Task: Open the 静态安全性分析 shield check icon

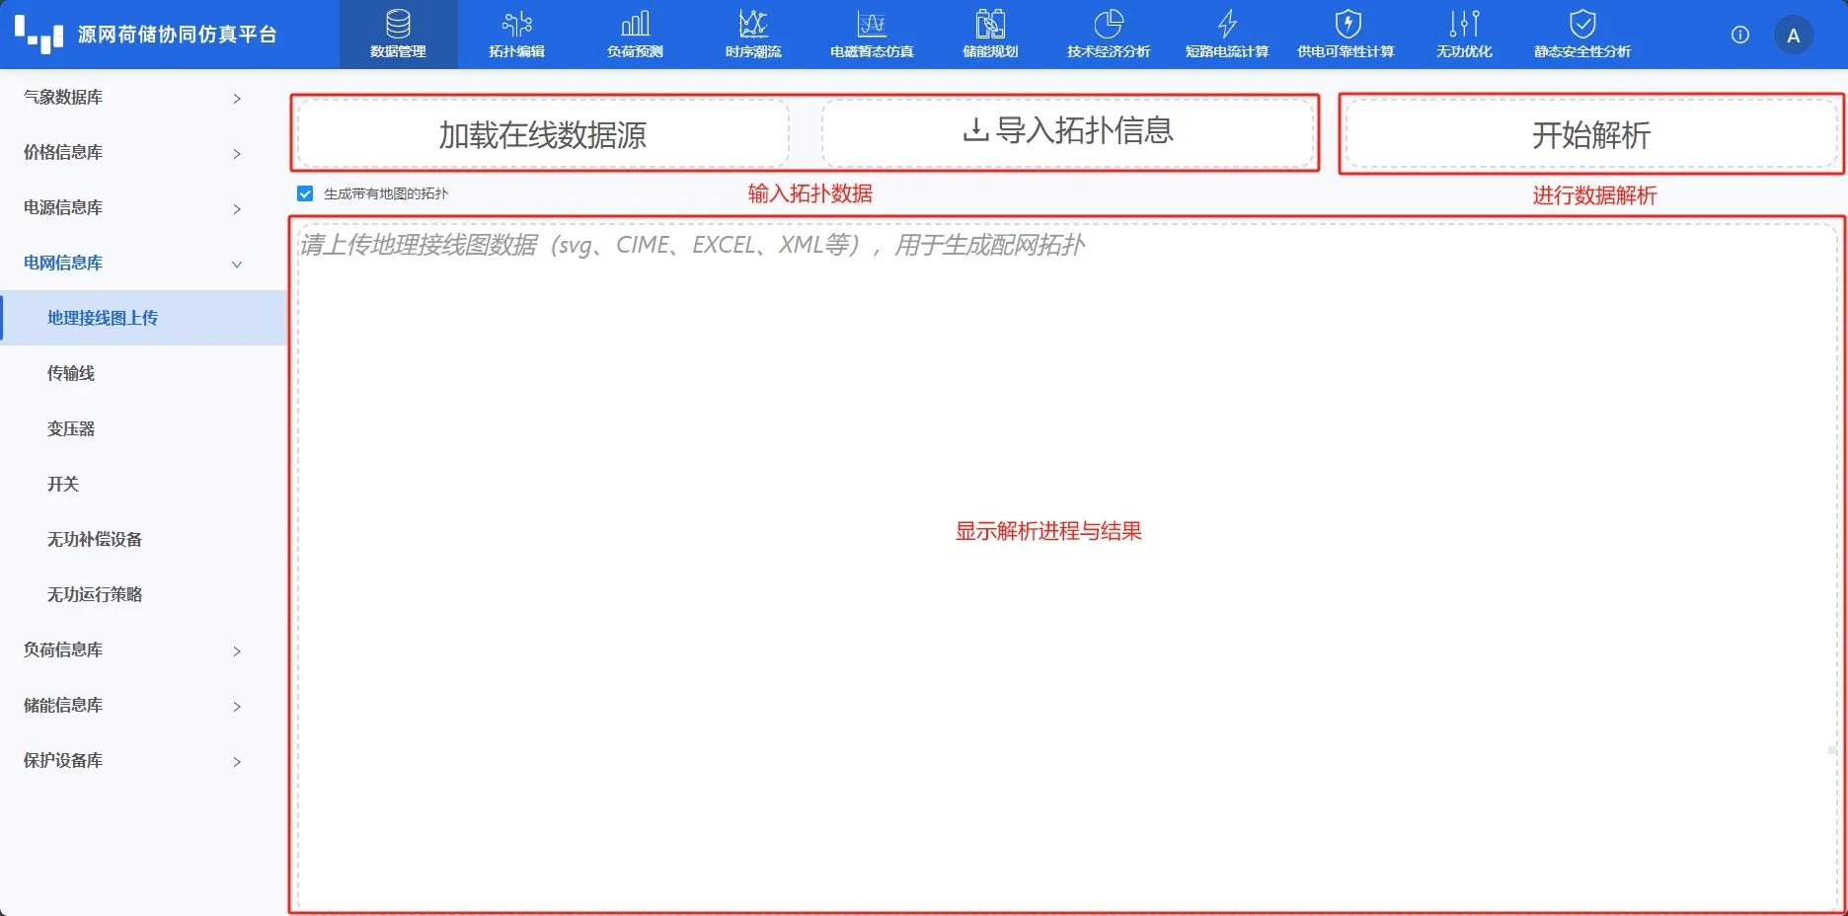Action: (x=1582, y=24)
